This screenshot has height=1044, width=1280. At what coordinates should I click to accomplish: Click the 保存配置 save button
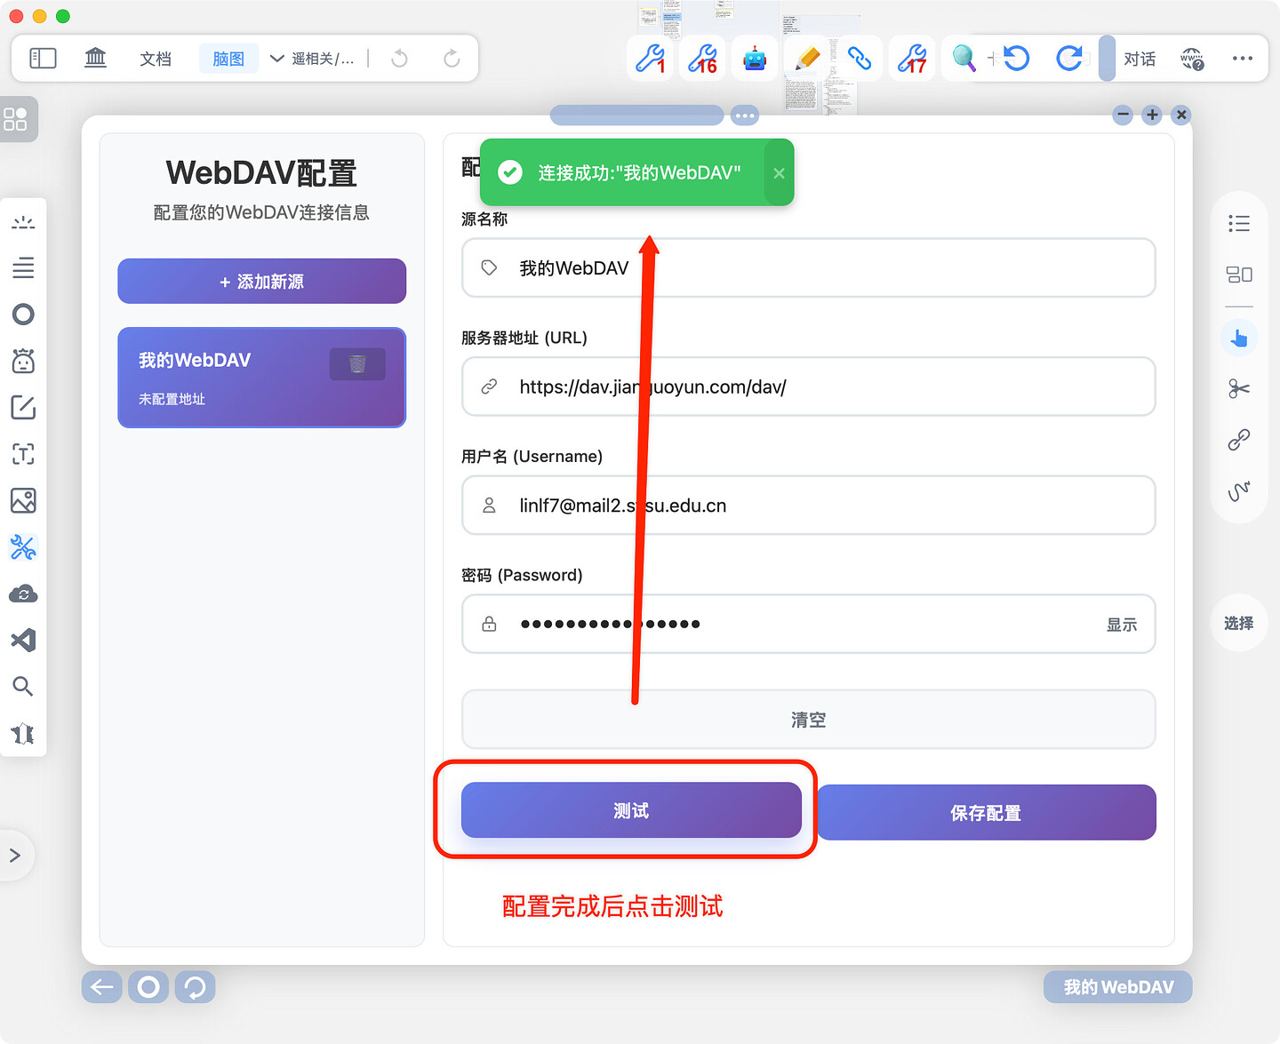pyautogui.click(x=987, y=813)
